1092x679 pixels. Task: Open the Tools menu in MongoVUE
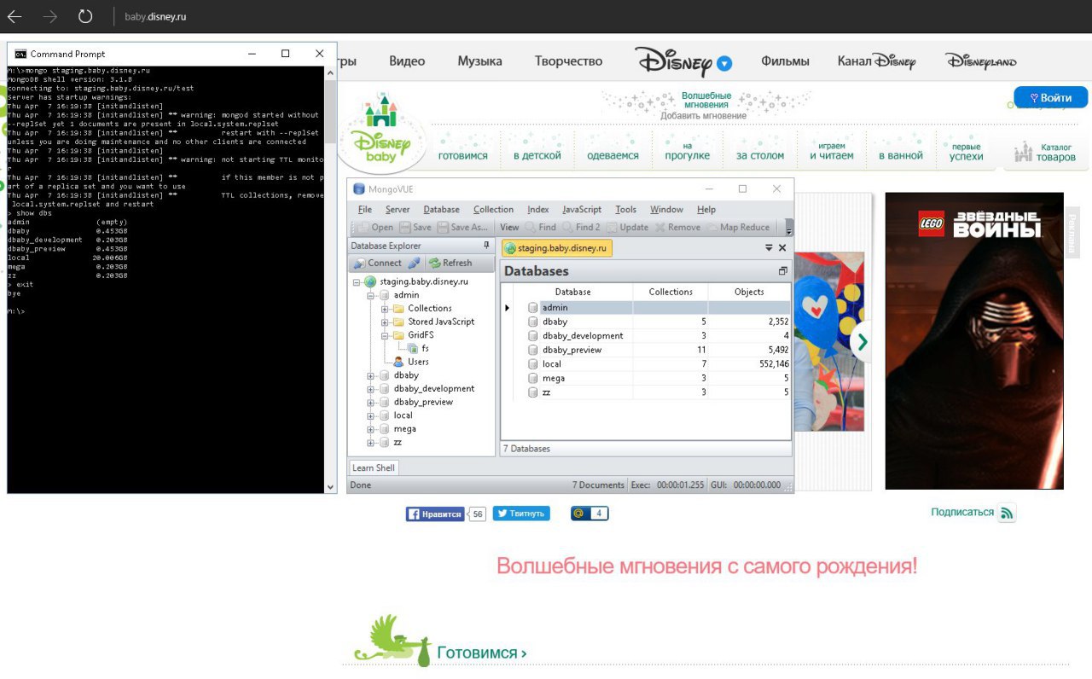(626, 210)
